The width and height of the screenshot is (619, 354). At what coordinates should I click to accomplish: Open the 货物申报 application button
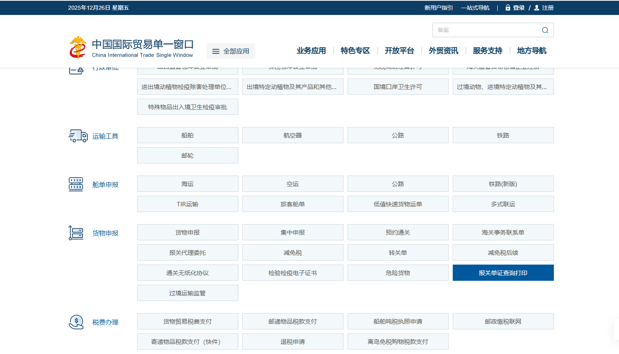click(187, 232)
